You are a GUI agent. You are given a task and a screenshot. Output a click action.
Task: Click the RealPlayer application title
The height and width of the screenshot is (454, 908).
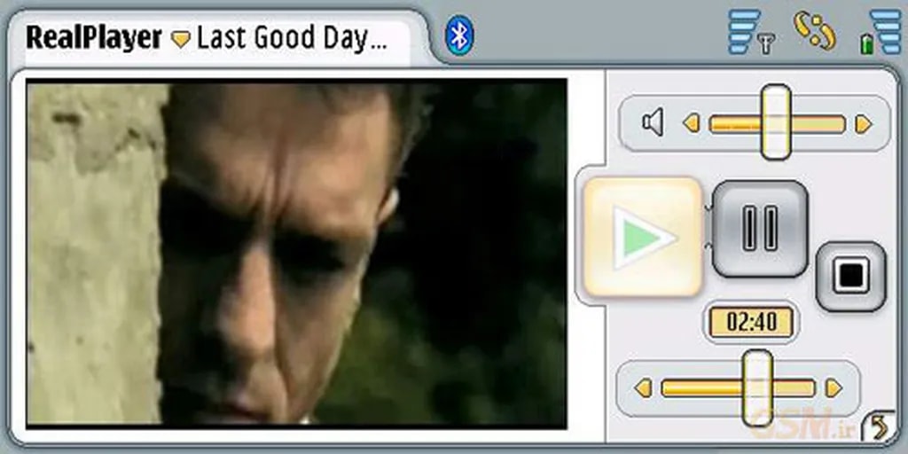coord(94,38)
